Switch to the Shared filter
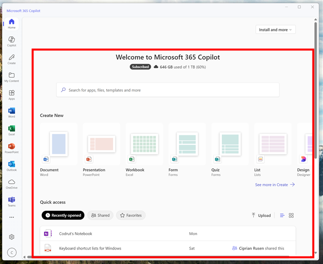The width and height of the screenshot is (323, 264). click(x=100, y=215)
